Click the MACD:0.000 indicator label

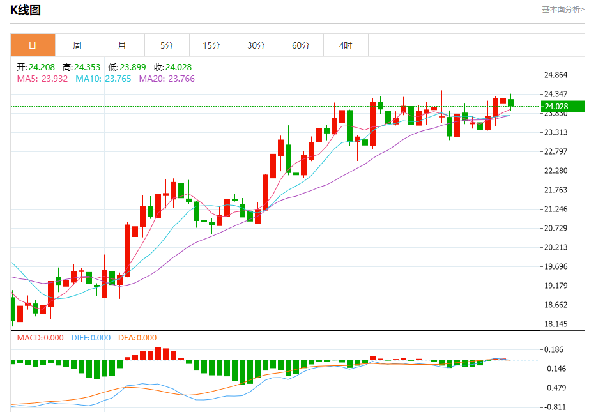pos(40,338)
